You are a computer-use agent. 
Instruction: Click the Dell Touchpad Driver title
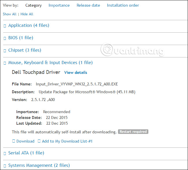click(x=36, y=72)
